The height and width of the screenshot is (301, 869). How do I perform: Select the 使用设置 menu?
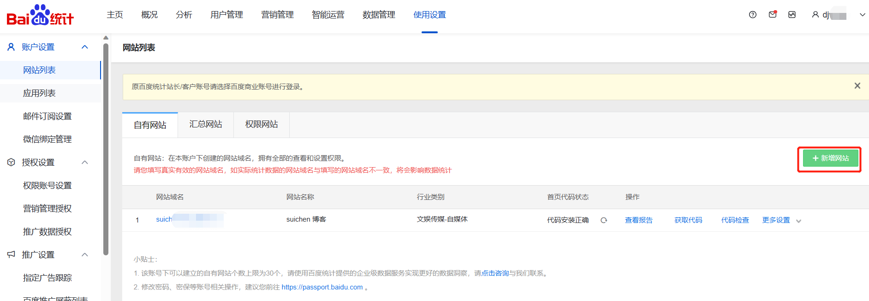point(429,15)
